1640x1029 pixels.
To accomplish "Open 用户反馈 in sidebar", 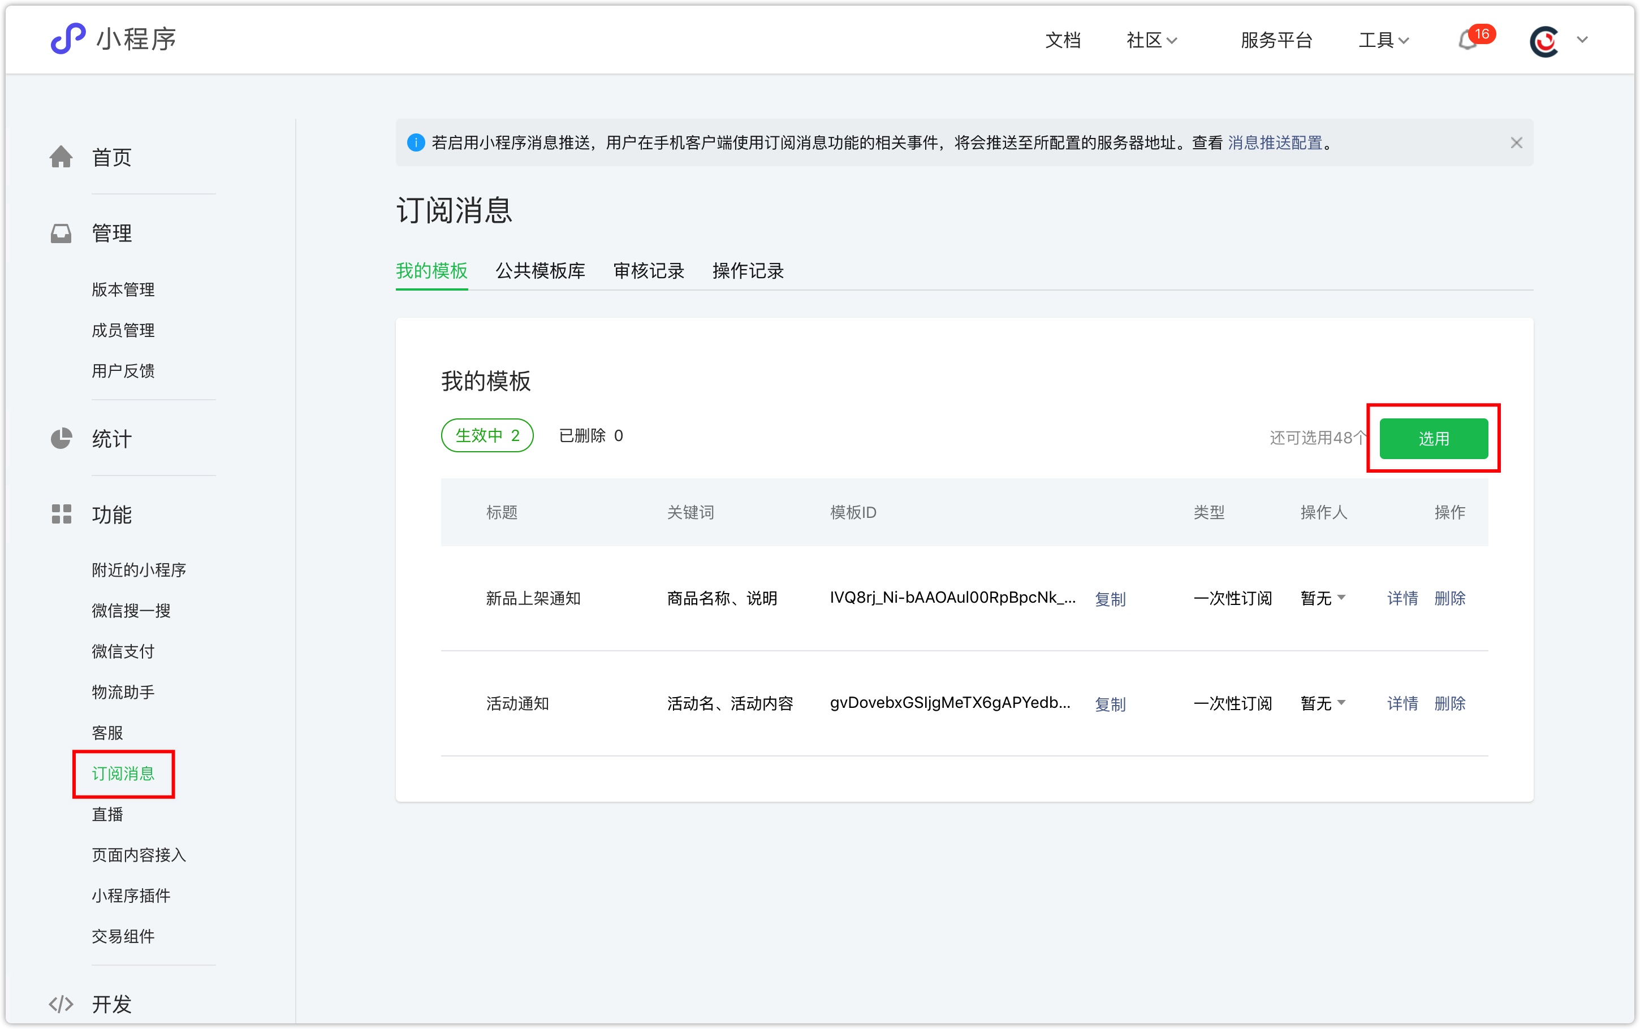I will click(x=123, y=371).
